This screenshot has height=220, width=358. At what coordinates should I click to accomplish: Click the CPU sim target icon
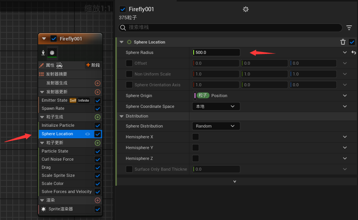click(x=59, y=65)
